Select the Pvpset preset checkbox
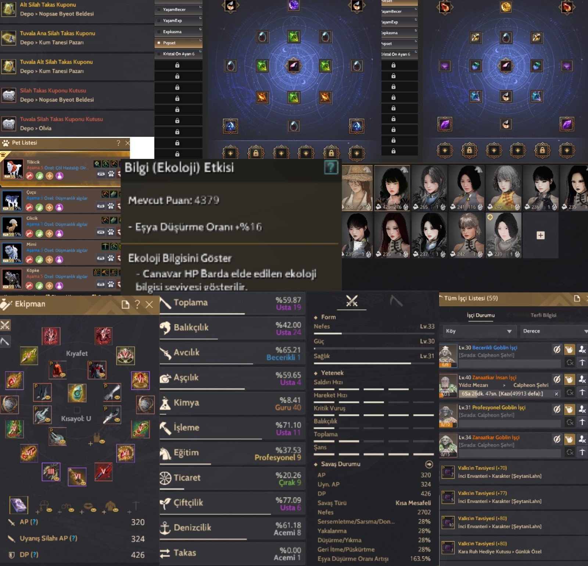 pyautogui.click(x=159, y=43)
